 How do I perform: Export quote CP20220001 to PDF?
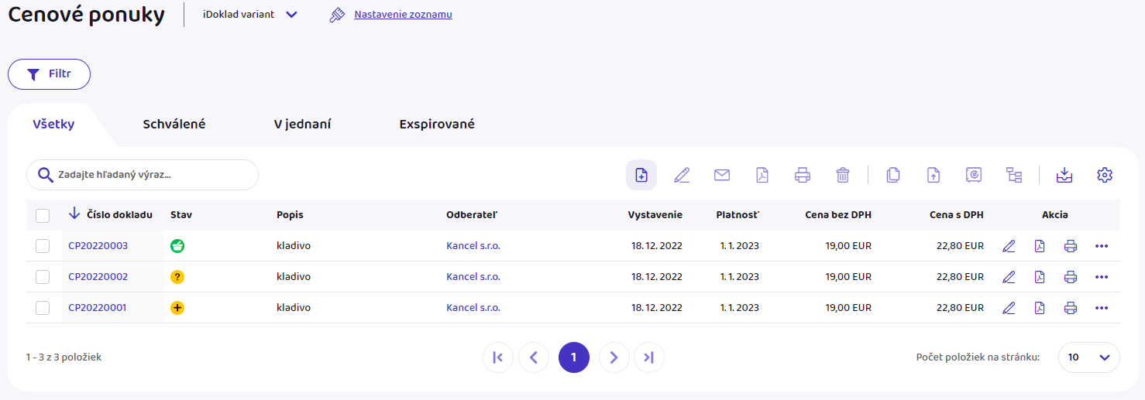1040,308
